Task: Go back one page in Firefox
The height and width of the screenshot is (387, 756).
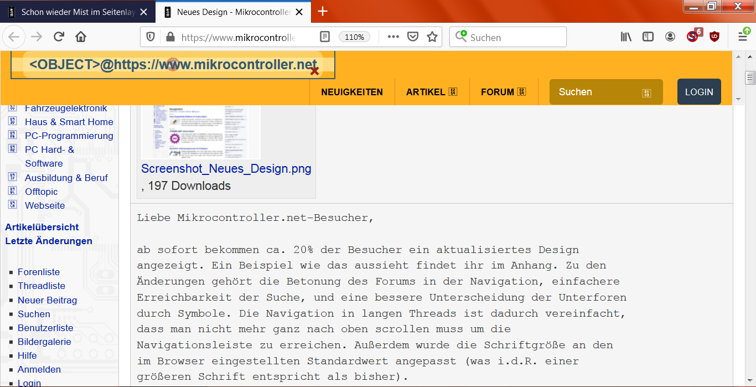Action: [x=14, y=37]
